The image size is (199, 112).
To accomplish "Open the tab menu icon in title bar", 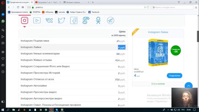I will pos(179,2).
